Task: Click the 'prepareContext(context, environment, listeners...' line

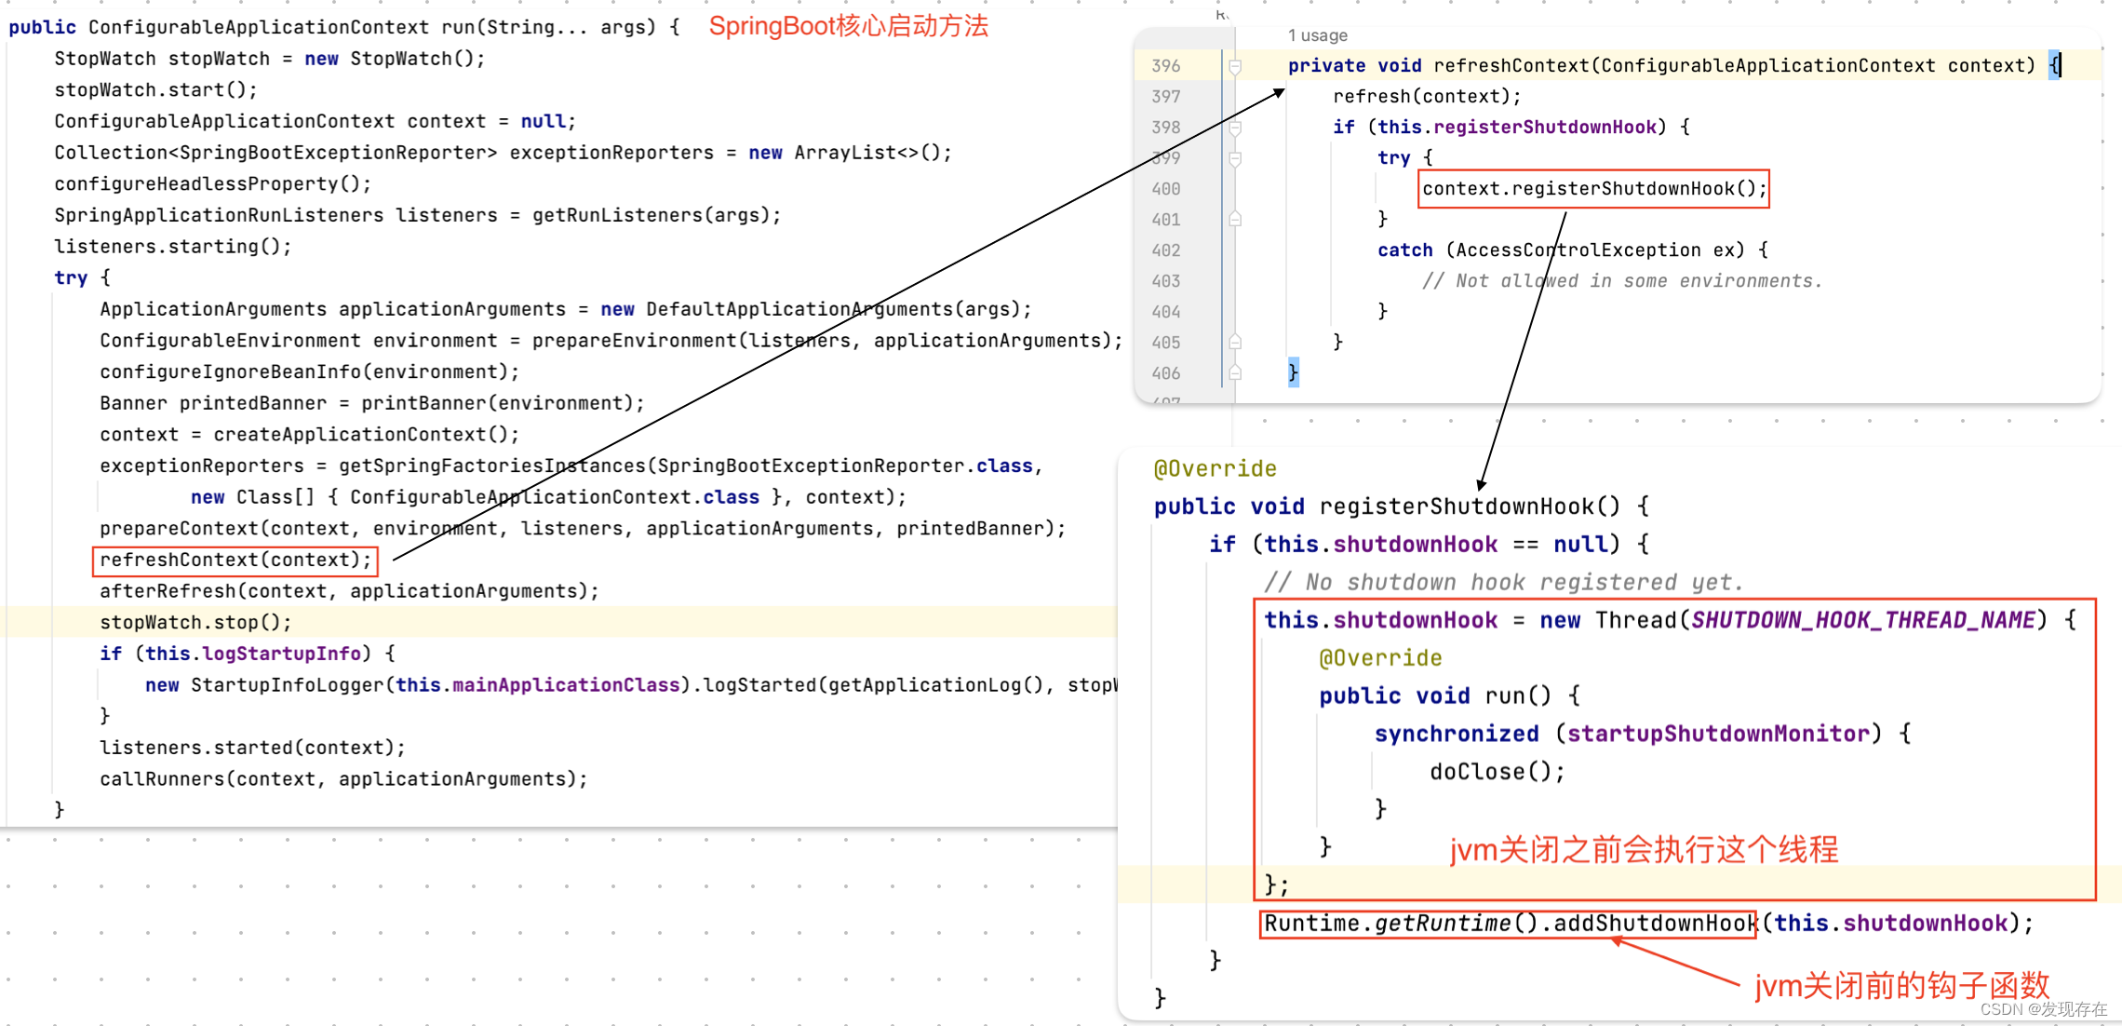Action: [583, 529]
